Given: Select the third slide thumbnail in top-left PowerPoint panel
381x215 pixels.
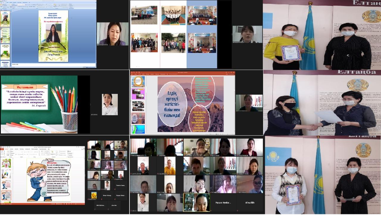Looking at the screenshot, I should click(5, 51).
